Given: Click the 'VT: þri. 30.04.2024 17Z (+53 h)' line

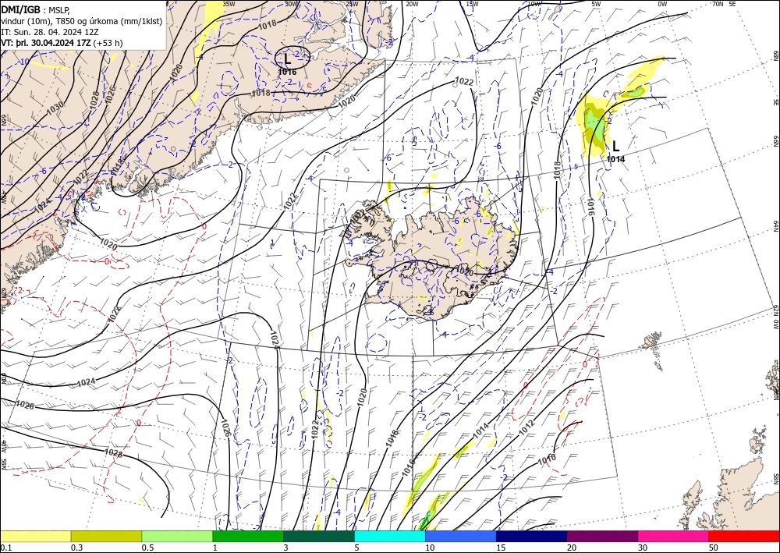Looking at the screenshot, I should click(62, 43).
